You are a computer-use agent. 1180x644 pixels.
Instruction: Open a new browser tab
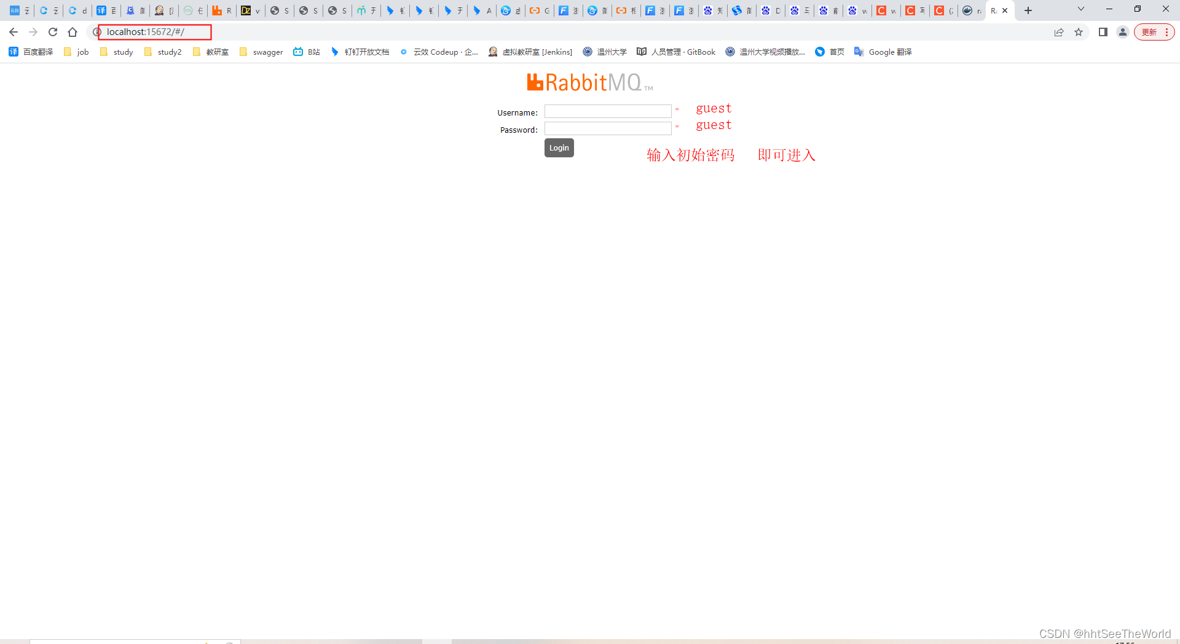point(1028,10)
